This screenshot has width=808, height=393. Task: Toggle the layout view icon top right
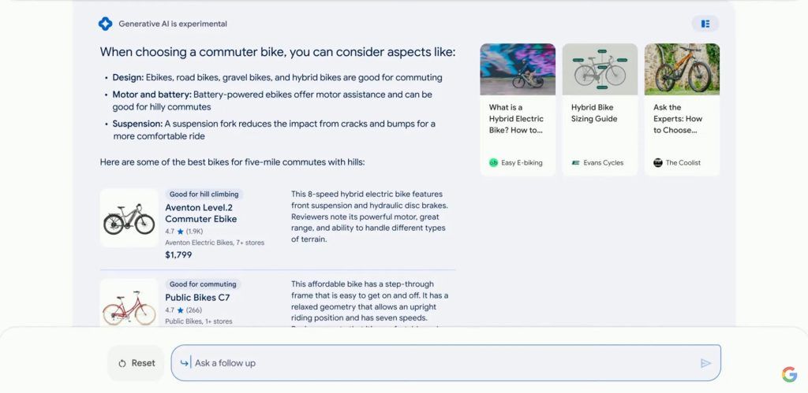pos(705,24)
